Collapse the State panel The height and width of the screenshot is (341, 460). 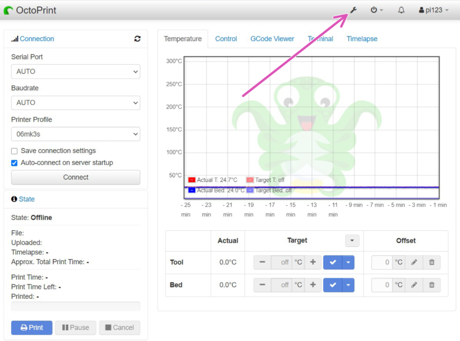click(27, 199)
